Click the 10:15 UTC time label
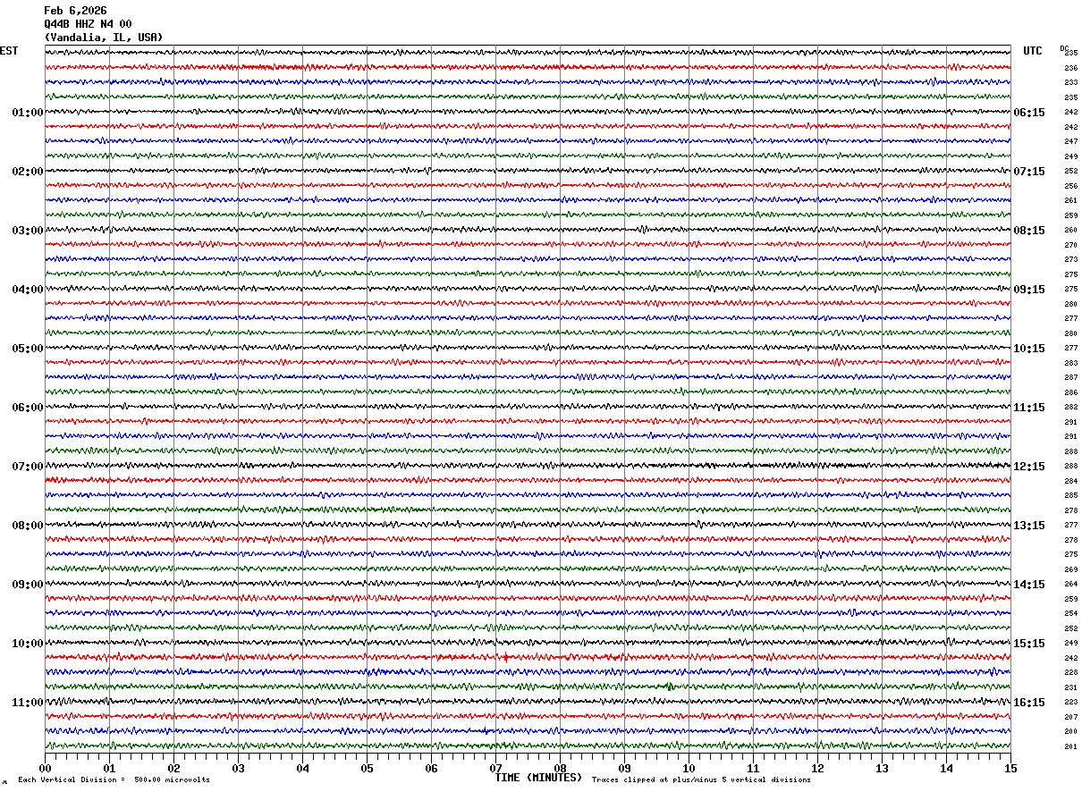Image resolution: width=1082 pixels, height=792 pixels. point(1028,349)
